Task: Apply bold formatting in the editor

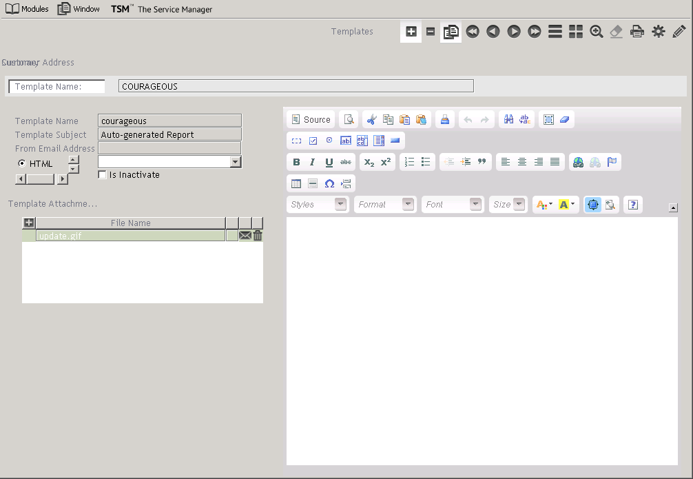Action: (x=296, y=162)
